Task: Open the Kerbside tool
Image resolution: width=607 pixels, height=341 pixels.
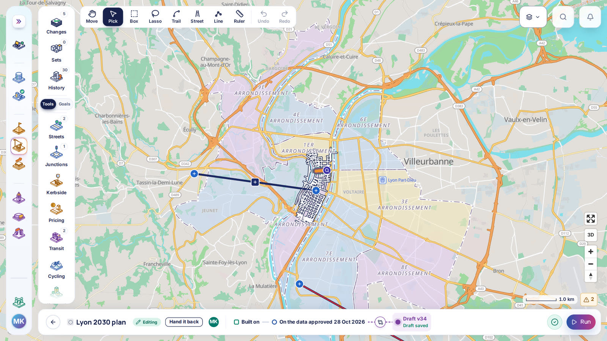Action: 57,185
